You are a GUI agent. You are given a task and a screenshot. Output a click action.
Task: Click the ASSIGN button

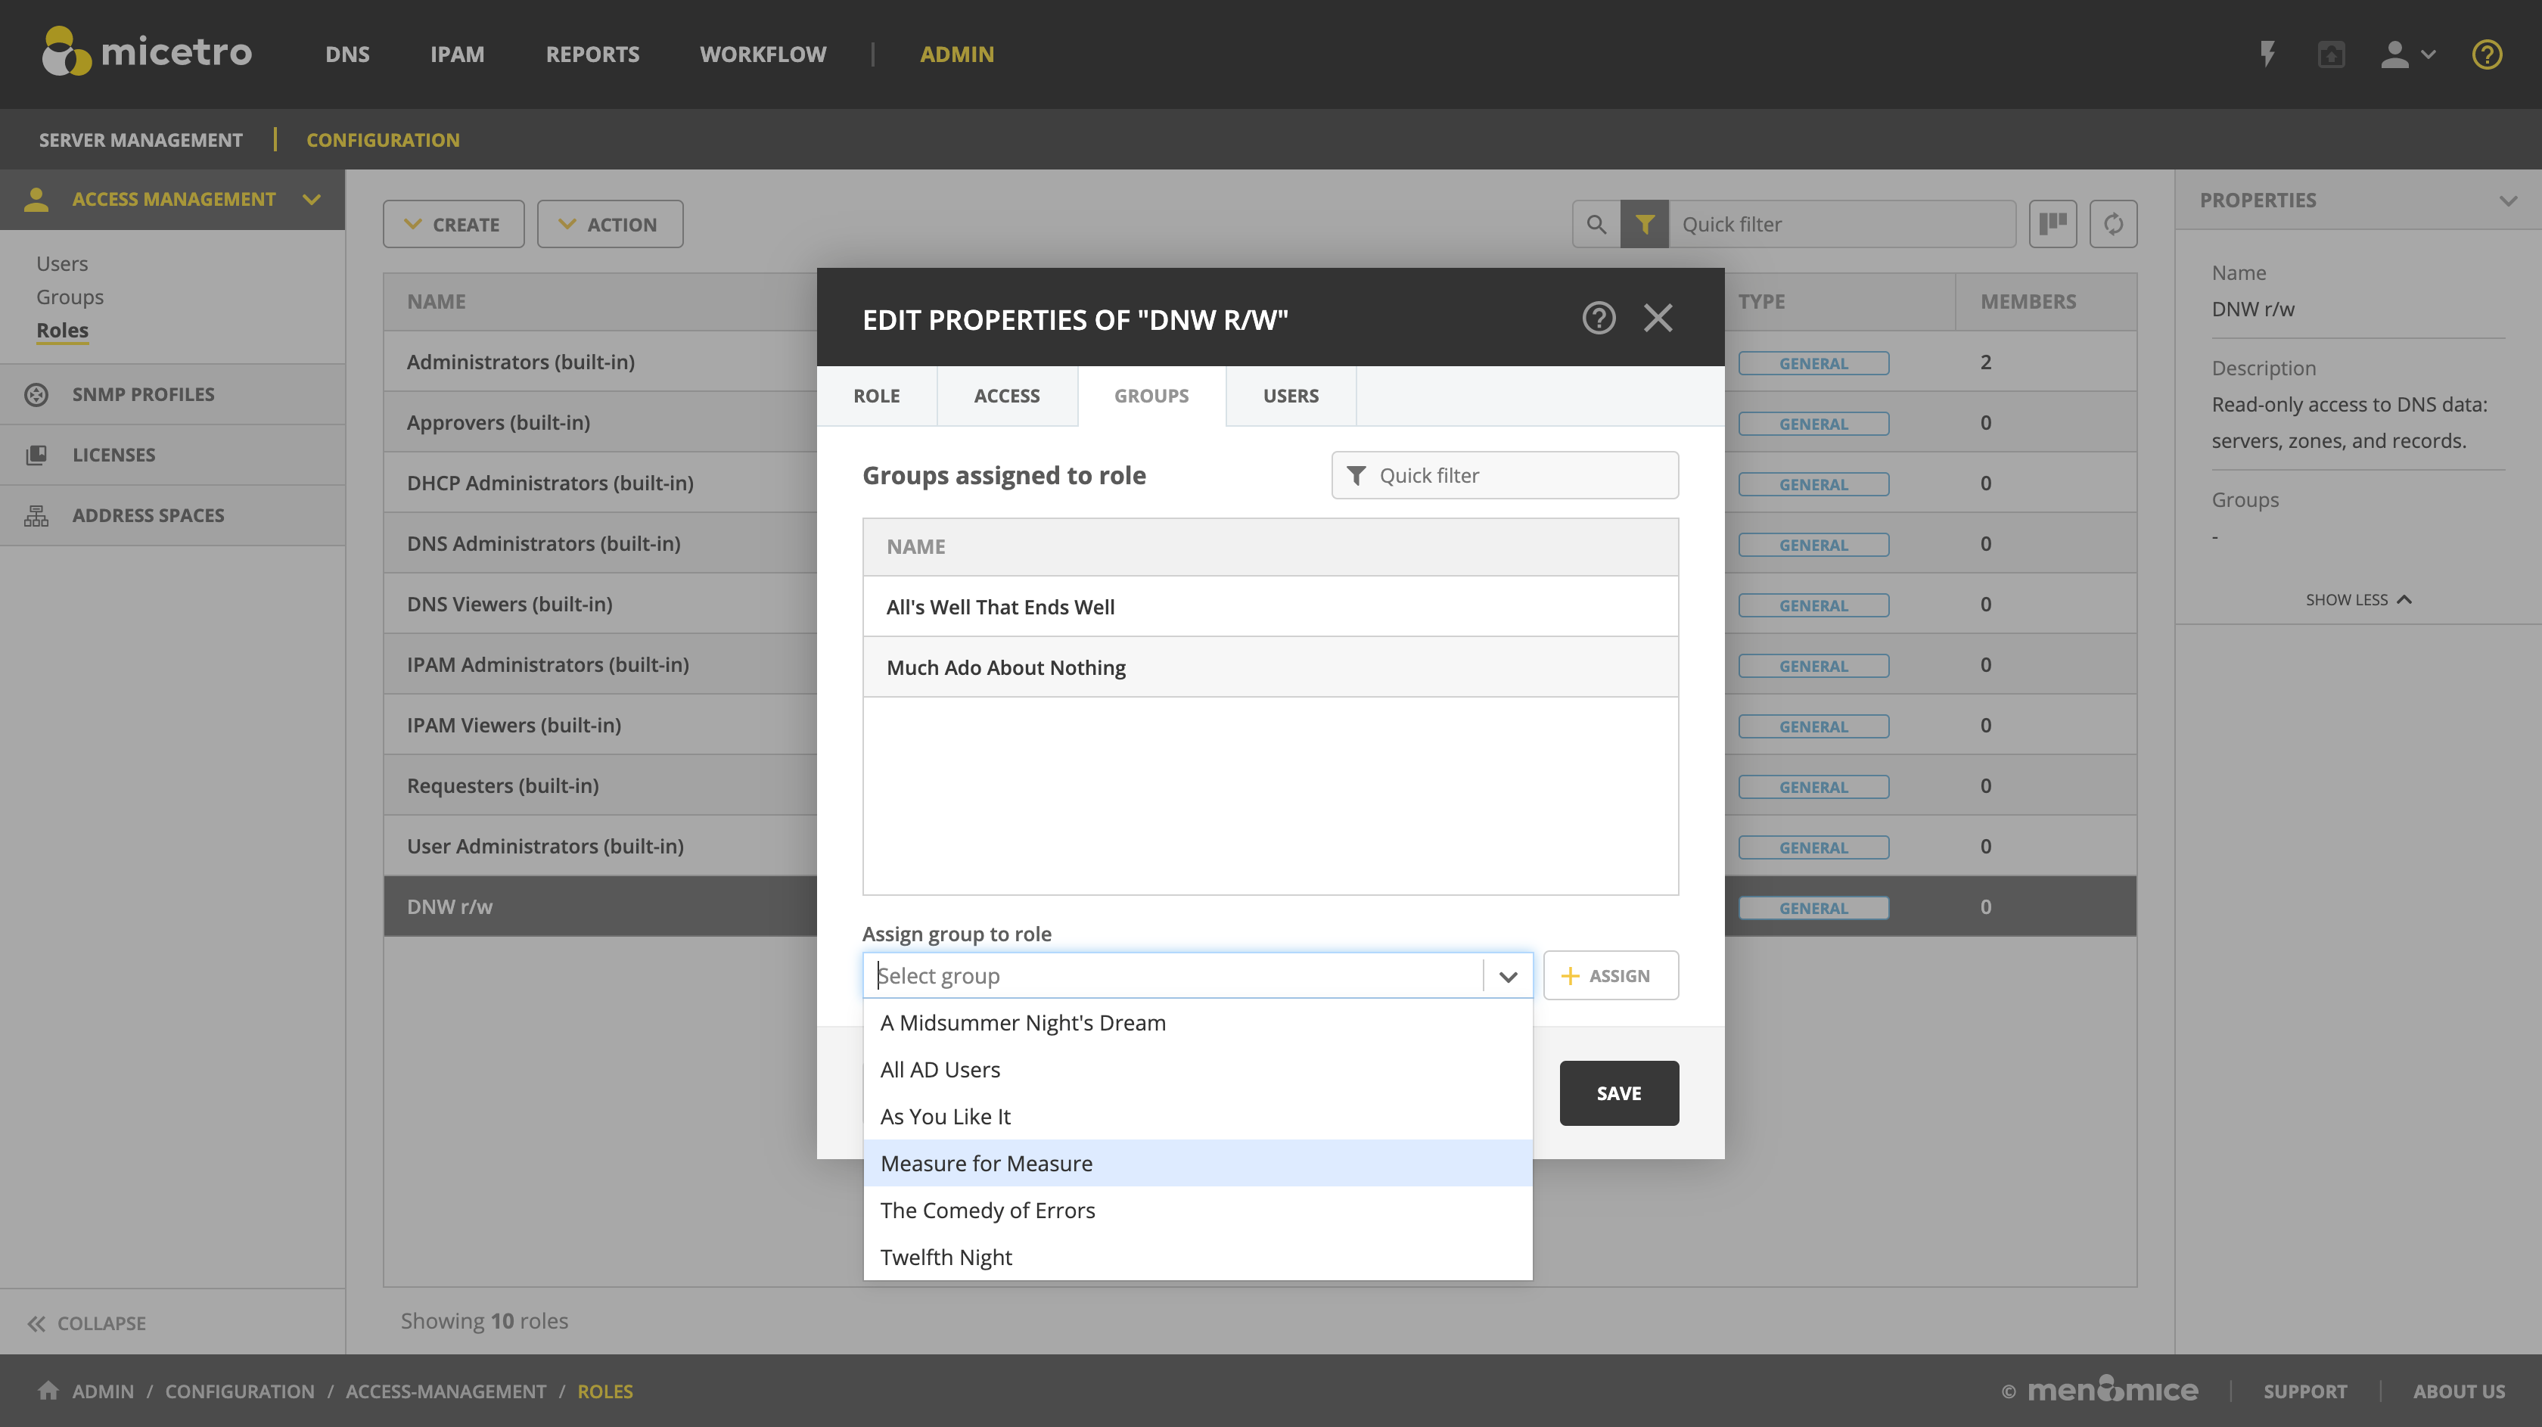(1611, 976)
